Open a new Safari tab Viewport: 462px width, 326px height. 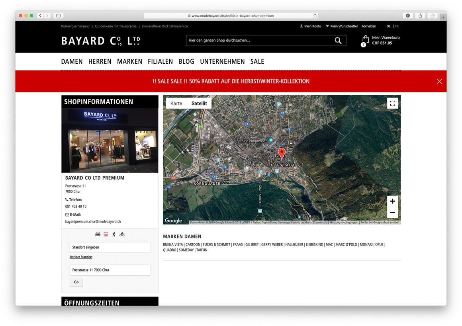(443, 18)
